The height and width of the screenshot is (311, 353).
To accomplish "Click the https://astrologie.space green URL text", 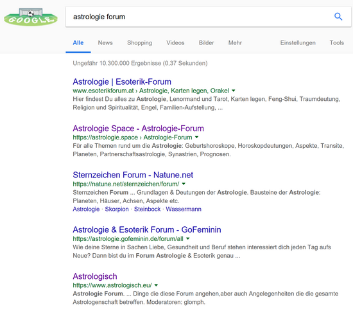I will coord(105,138).
